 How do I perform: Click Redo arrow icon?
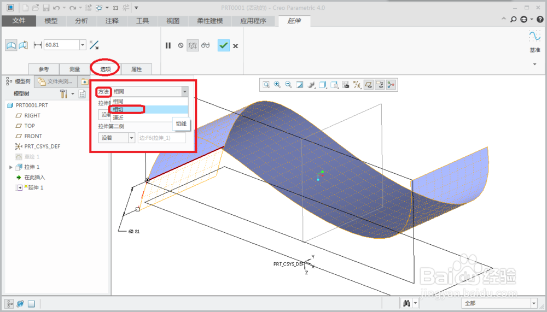point(73,8)
